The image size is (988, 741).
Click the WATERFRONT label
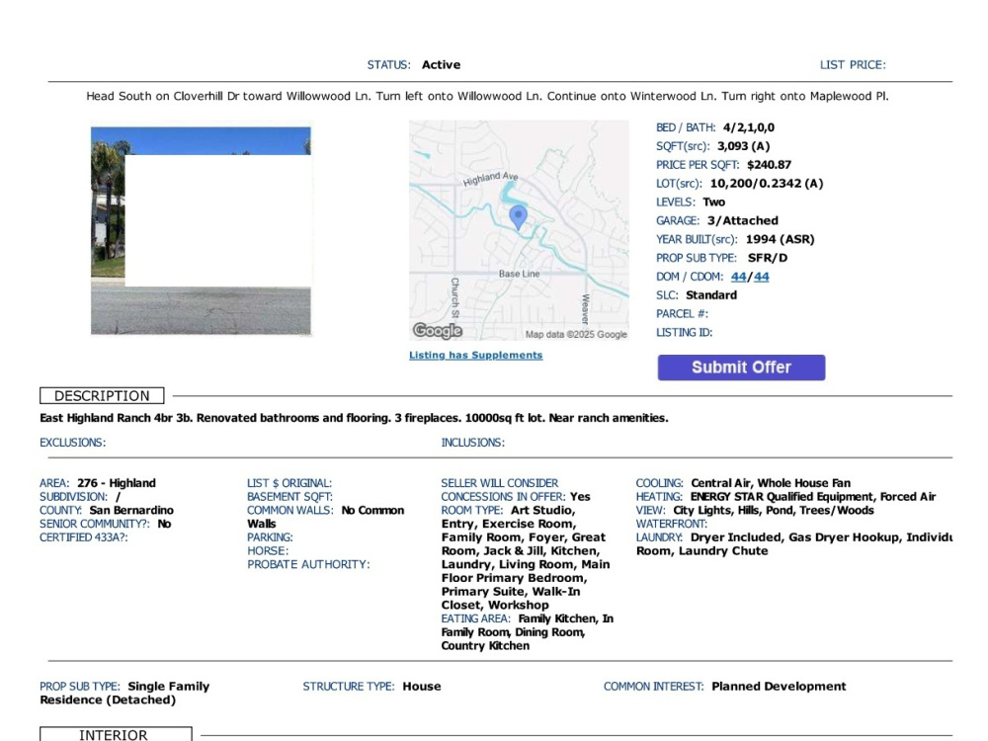pos(671,524)
